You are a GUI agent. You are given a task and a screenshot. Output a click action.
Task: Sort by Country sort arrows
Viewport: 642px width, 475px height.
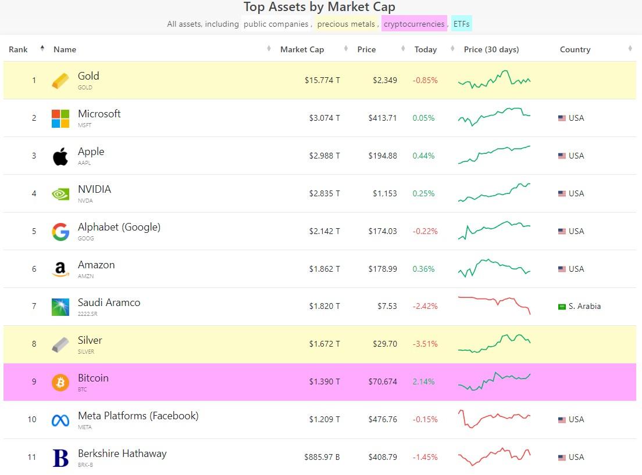[630, 49]
